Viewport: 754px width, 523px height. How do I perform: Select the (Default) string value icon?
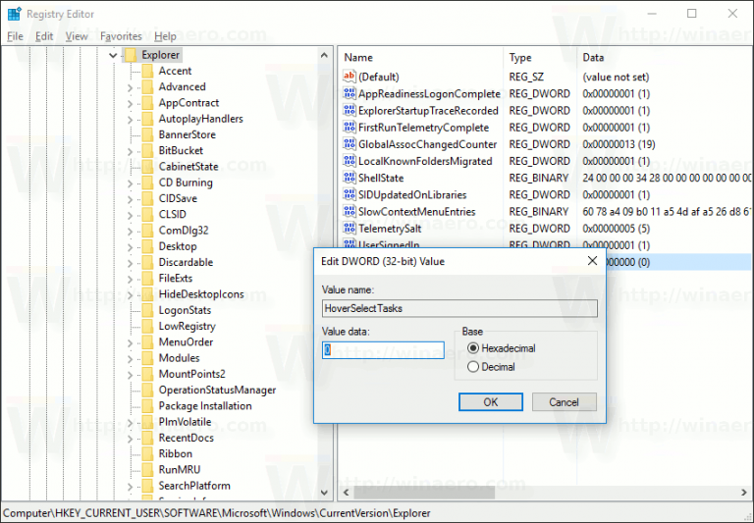pos(350,77)
